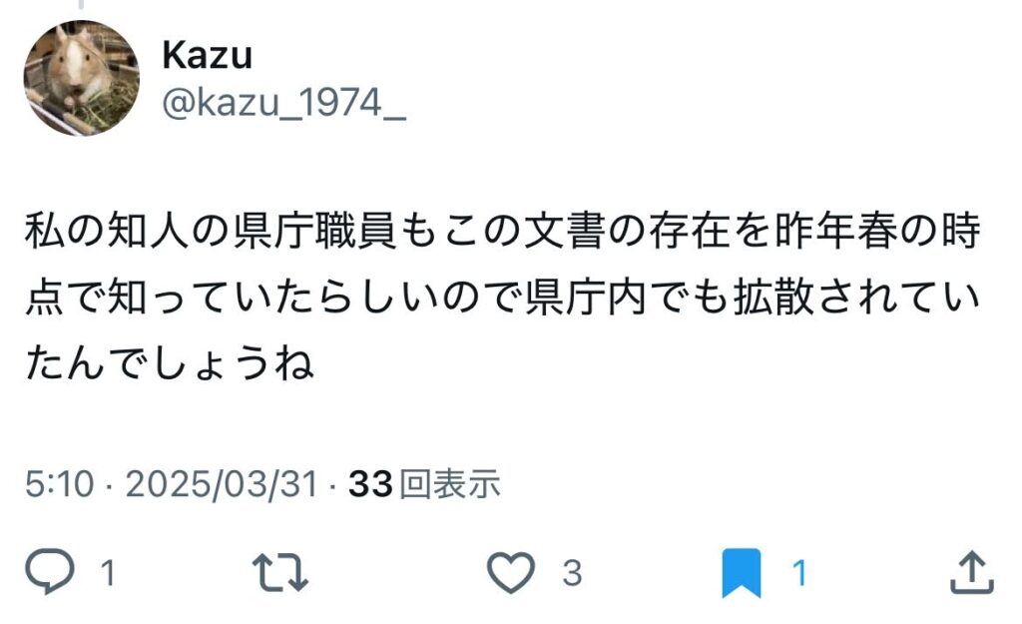
Task: Open the 33回表示 view count
Action: click(424, 484)
